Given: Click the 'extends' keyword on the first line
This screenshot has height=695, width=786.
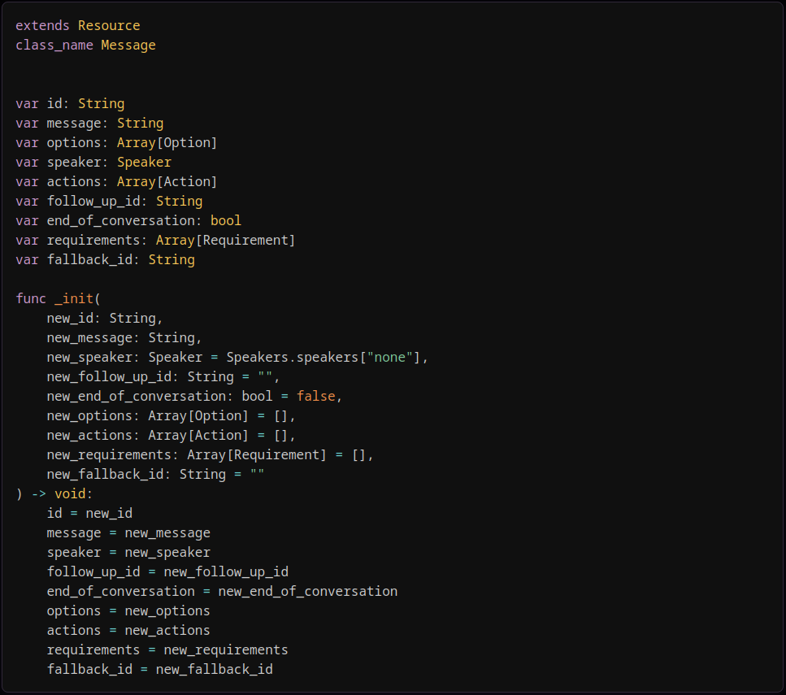Looking at the screenshot, I should coord(42,25).
